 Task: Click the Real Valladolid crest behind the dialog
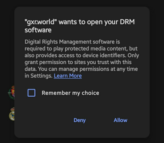pyautogui.click(x=11, y=92)
